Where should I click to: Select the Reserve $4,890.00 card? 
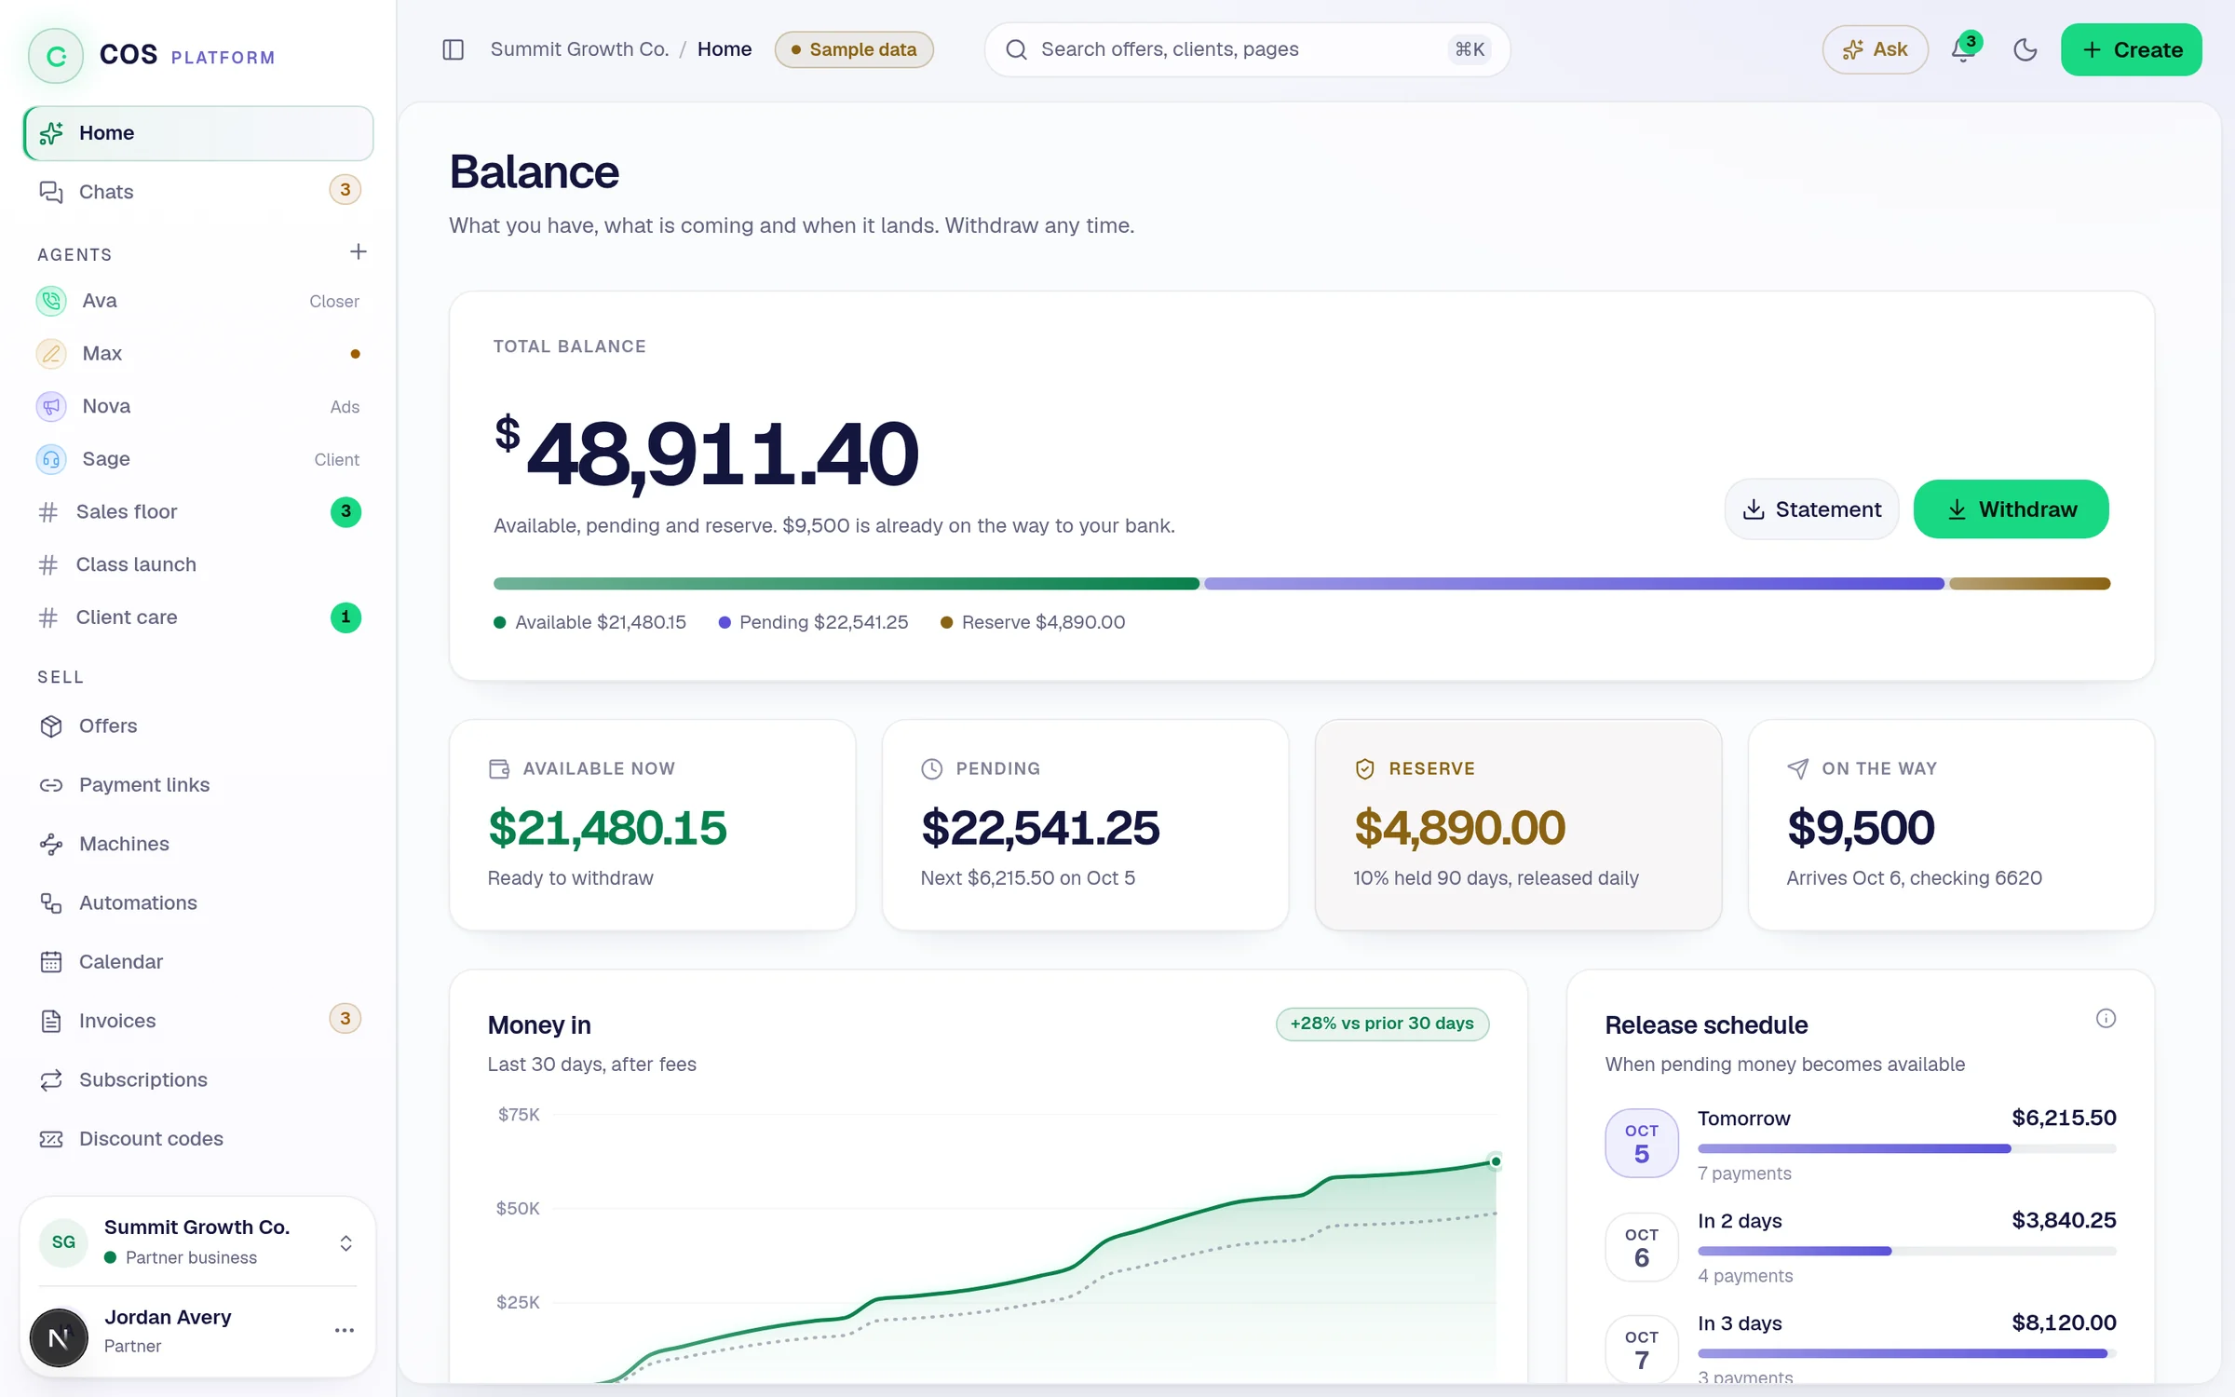point(1518,824)
